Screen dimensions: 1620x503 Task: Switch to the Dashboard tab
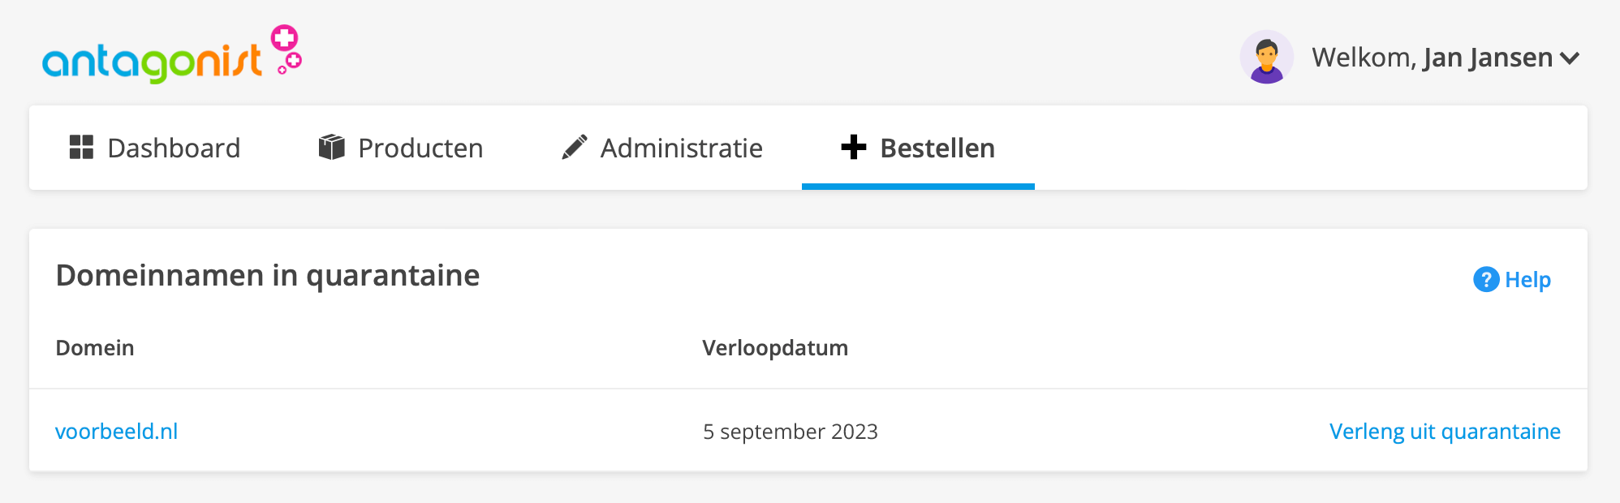[x=174, y=148]
